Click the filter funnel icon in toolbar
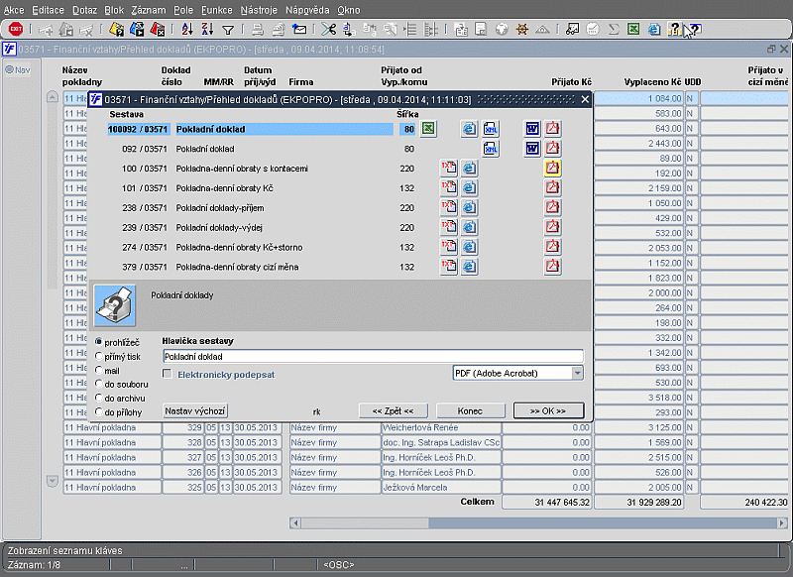Viewport: 793px width, 577px height. pos(228,30)
